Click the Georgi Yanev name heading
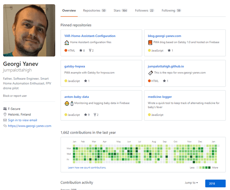 (x=21, y=64)
